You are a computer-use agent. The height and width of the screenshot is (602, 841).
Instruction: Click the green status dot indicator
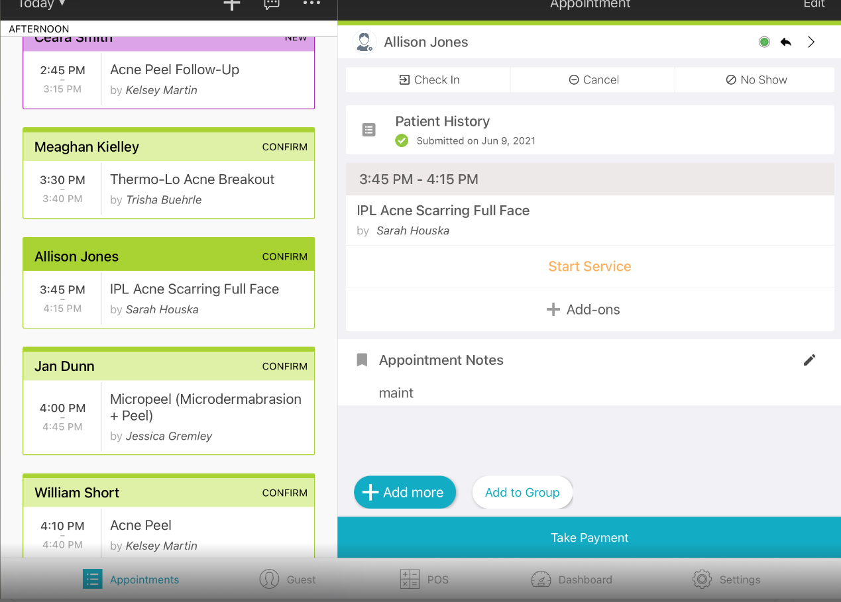pos(764,42)
